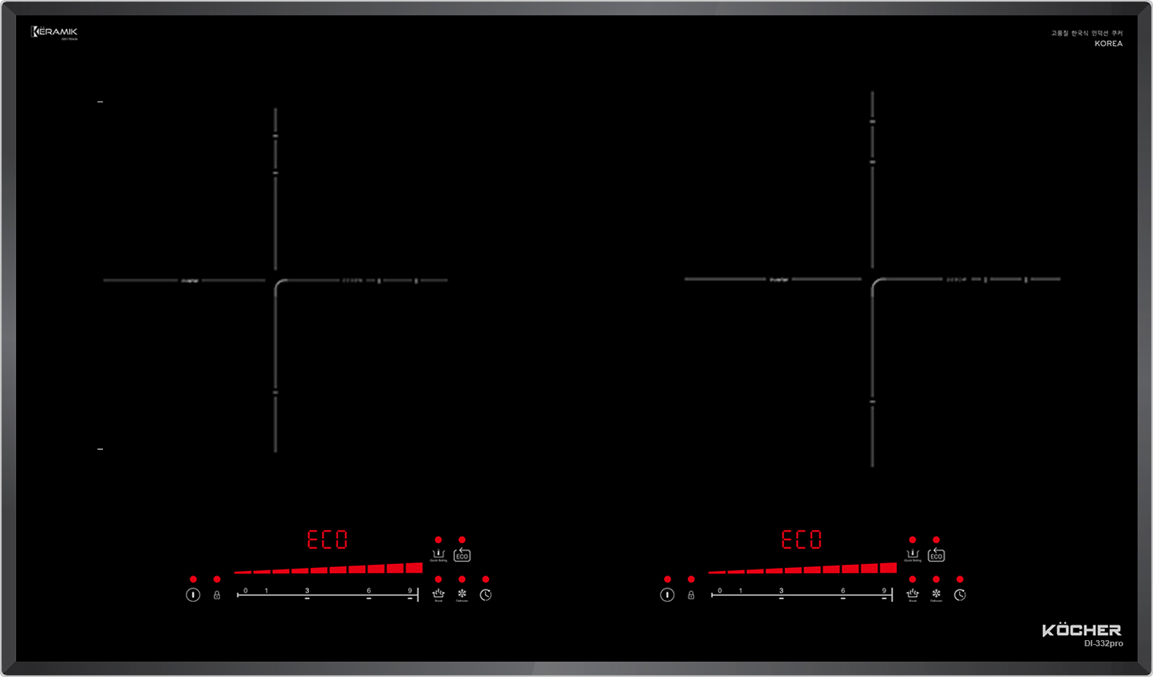The height and width of the screenshot is (677, 1153).
Task: Set right power slider to level 6
Action: click(x=843, y=595)
